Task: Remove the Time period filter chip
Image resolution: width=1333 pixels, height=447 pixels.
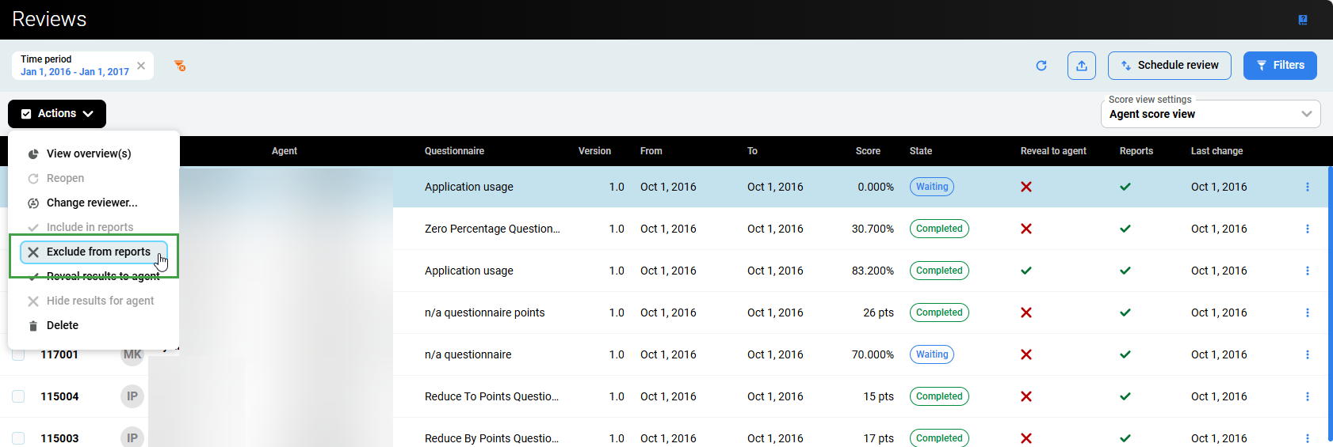Action: point(141,66)
